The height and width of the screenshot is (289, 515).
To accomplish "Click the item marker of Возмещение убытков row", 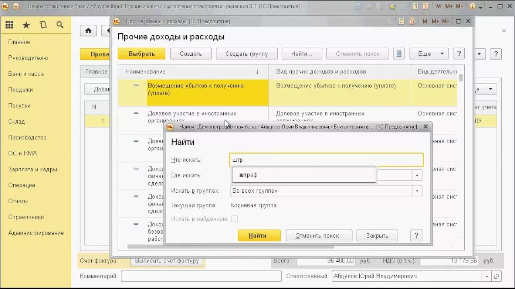I will click(x=136, y=85).
